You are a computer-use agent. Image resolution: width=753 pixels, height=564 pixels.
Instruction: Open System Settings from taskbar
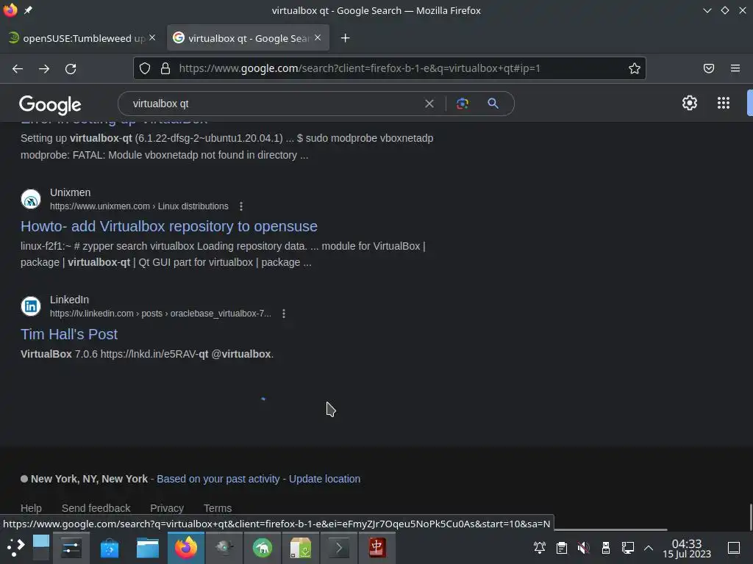tap(71, 548)
